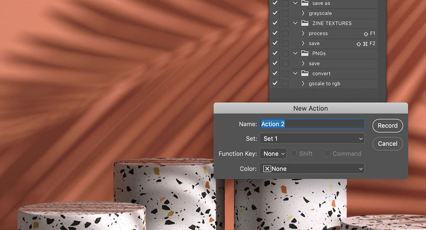Toggle dialog box for the process action

(x=285, y=33)
